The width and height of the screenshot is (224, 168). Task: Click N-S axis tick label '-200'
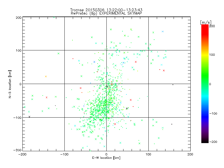17,150
